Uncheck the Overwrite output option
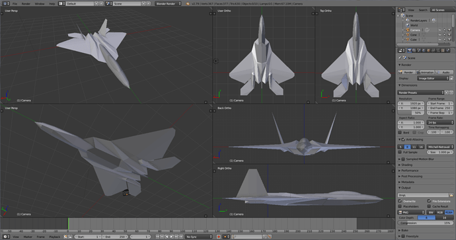Screen dimensions: 456x240 (x=400, y=201)
